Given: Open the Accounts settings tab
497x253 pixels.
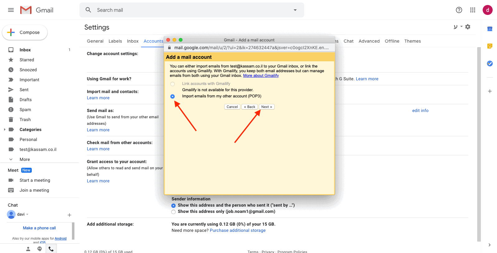Looking at the screenshot, I should [153, 41].
